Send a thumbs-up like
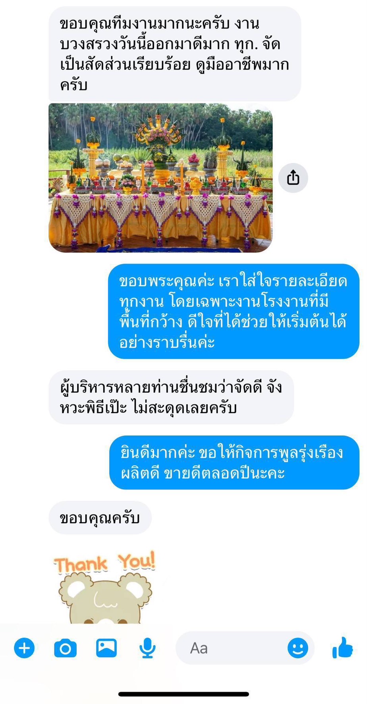 (342, 648)
